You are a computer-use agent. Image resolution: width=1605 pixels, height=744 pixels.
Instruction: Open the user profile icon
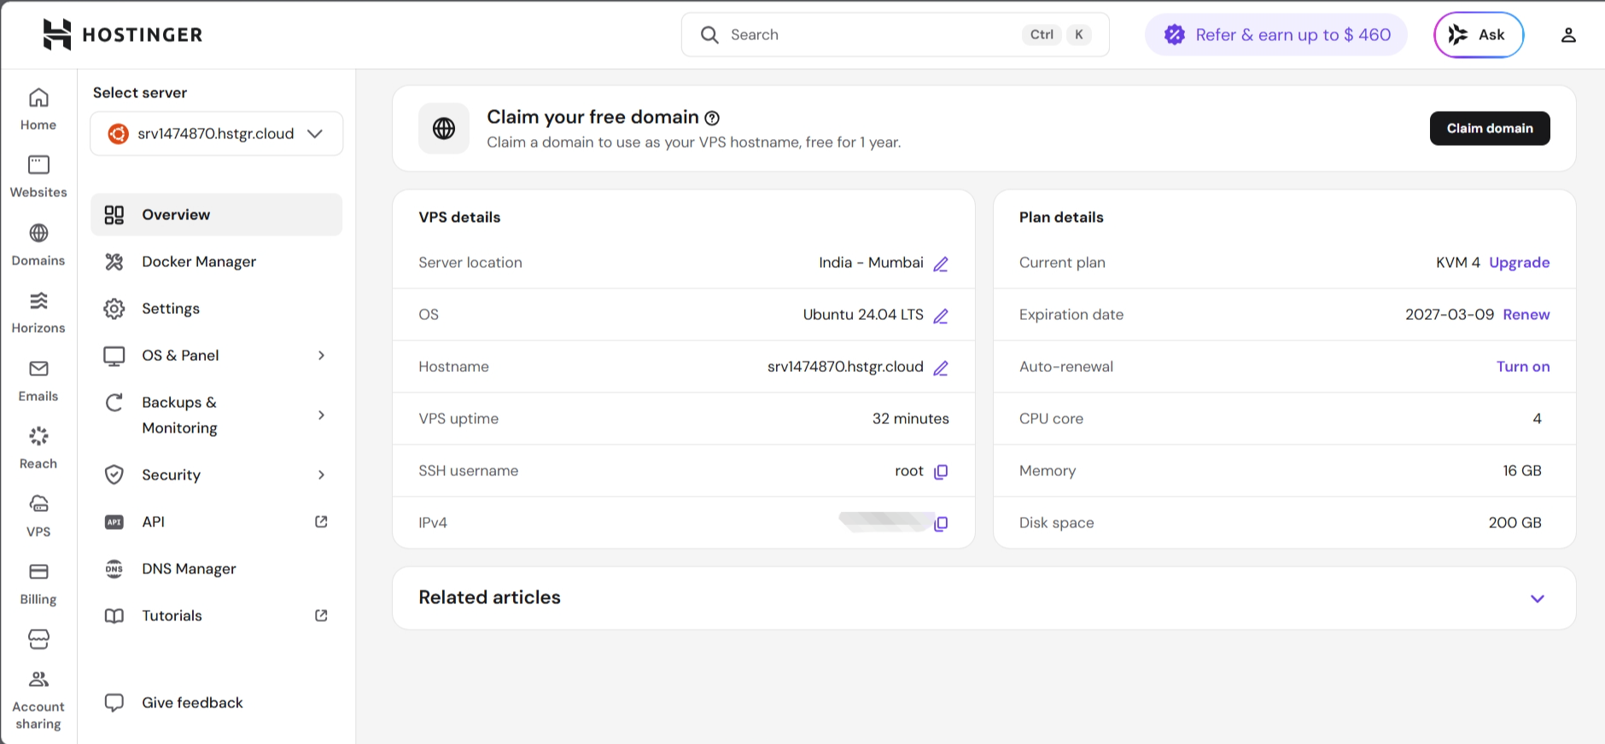[1568, 35]
